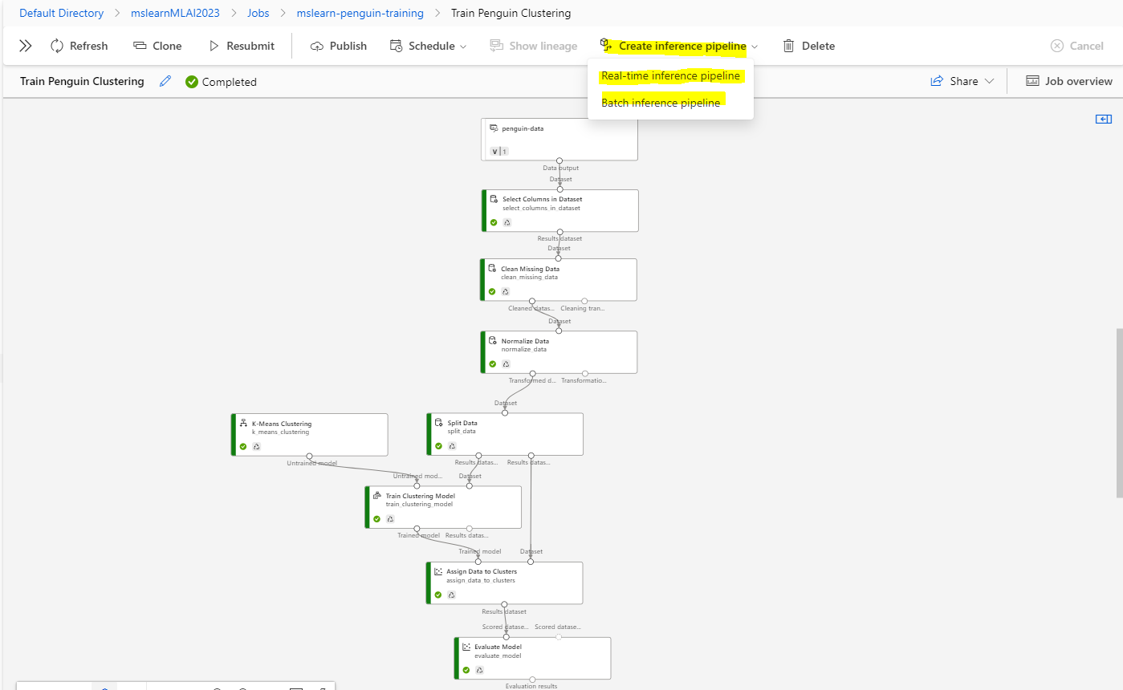The height and width of the screenshot is (690, 1123).
Task: Select the Assign Data to Clusters node
Action: [x=504, y=582]
